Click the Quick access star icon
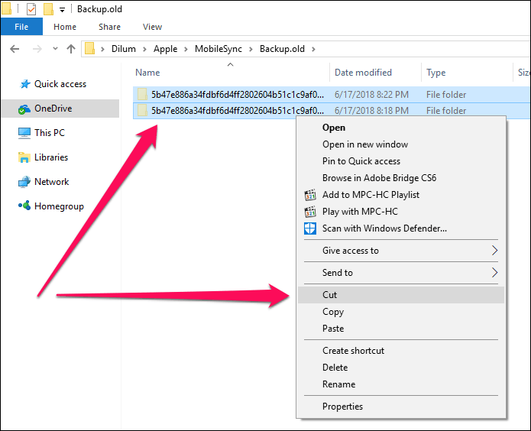The height and width of the screenshot is (431, 531). click(25, 84)
